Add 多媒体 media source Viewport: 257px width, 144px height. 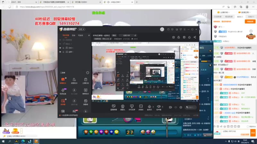(x=141, y=108)
